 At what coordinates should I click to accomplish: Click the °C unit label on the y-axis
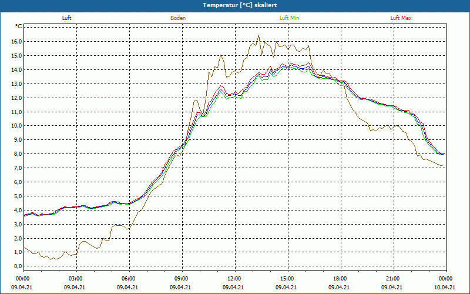[19, 26]
